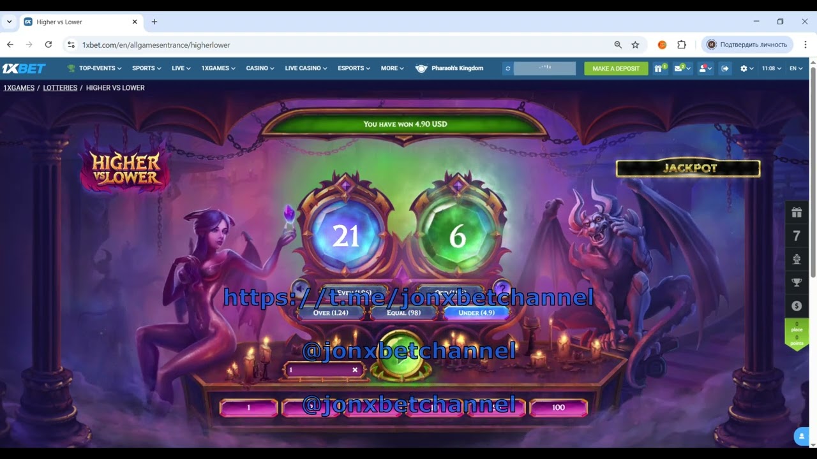Screen dimensions: 817x459
Task: Click Pharaoh's Kingdom promo icon link
Action: (449, 68)
